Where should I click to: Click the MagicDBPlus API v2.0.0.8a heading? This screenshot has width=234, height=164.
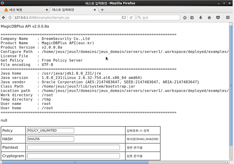coord(25,26)
